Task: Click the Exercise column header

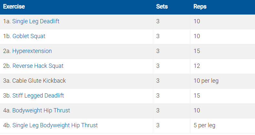Action: pyautogui.click(x=14, y=6)
